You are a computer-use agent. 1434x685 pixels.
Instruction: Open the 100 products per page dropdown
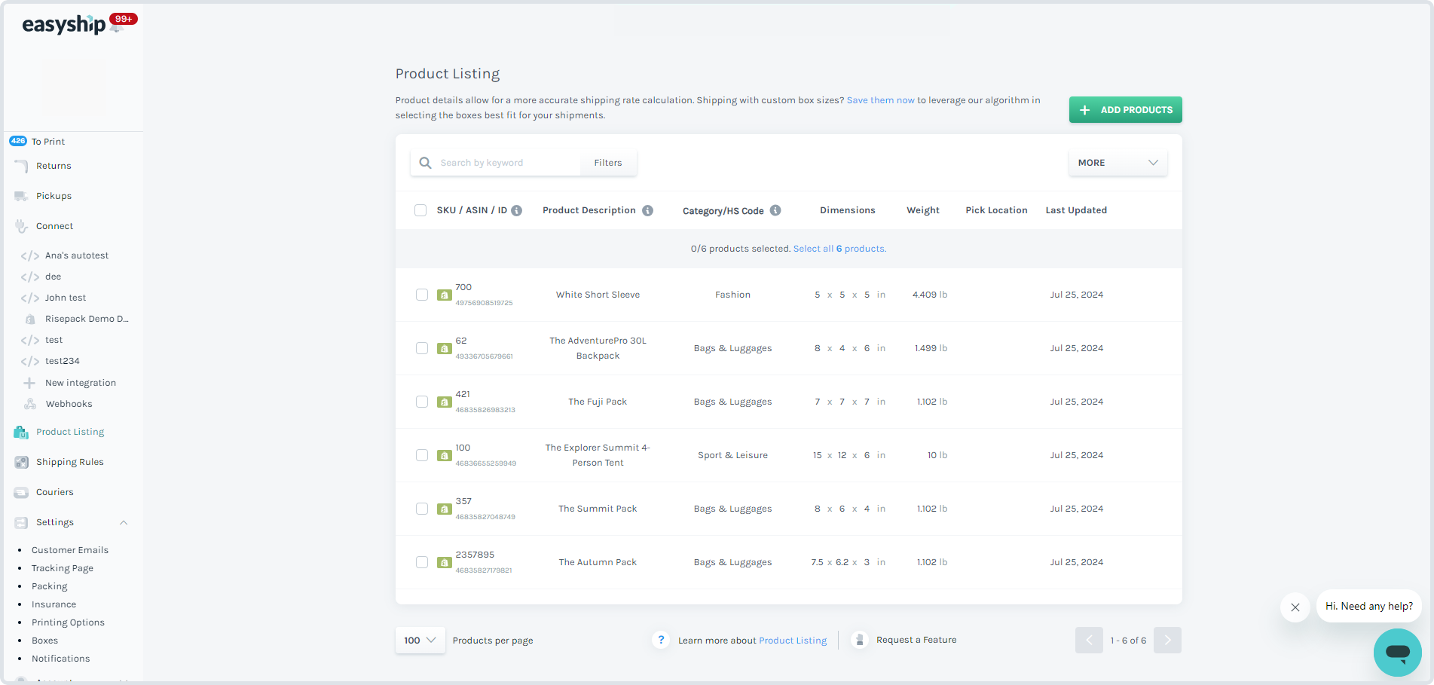click(x=420, y=641)
